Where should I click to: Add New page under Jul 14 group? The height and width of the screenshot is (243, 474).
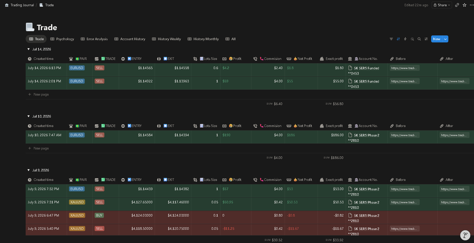point(38,95)
